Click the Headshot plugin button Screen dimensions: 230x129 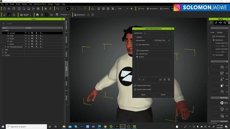80,15
